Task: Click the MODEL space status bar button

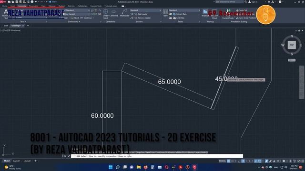Action: click(x=223, y=161)
